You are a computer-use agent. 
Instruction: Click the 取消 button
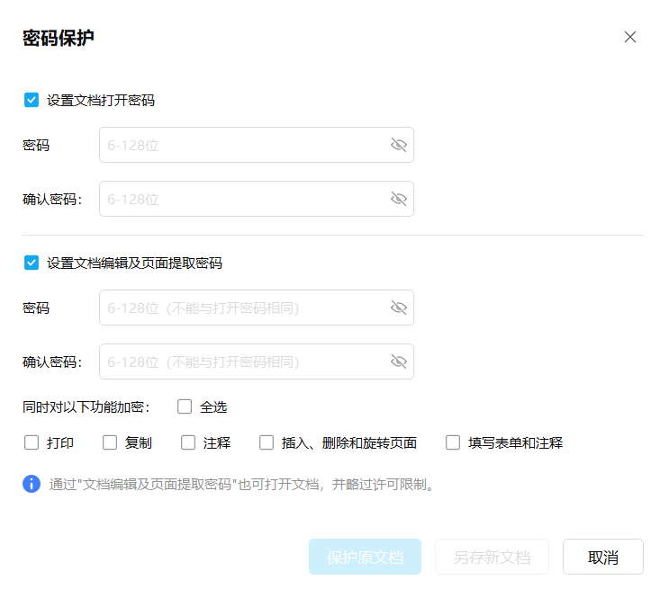tap(602, 557)
